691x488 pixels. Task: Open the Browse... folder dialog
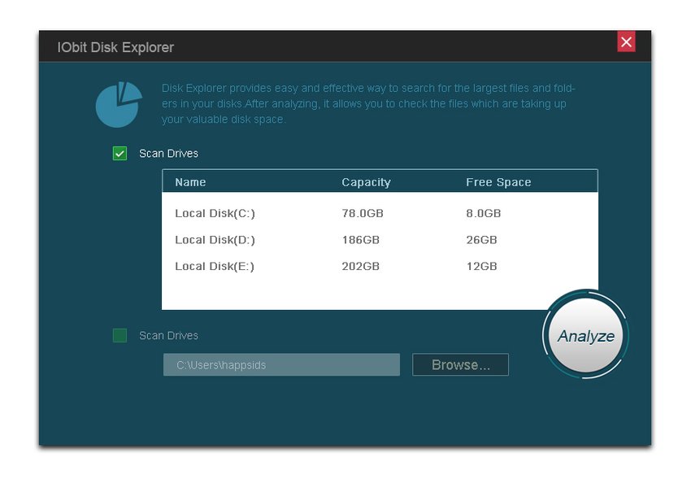[x=460, y=364]
